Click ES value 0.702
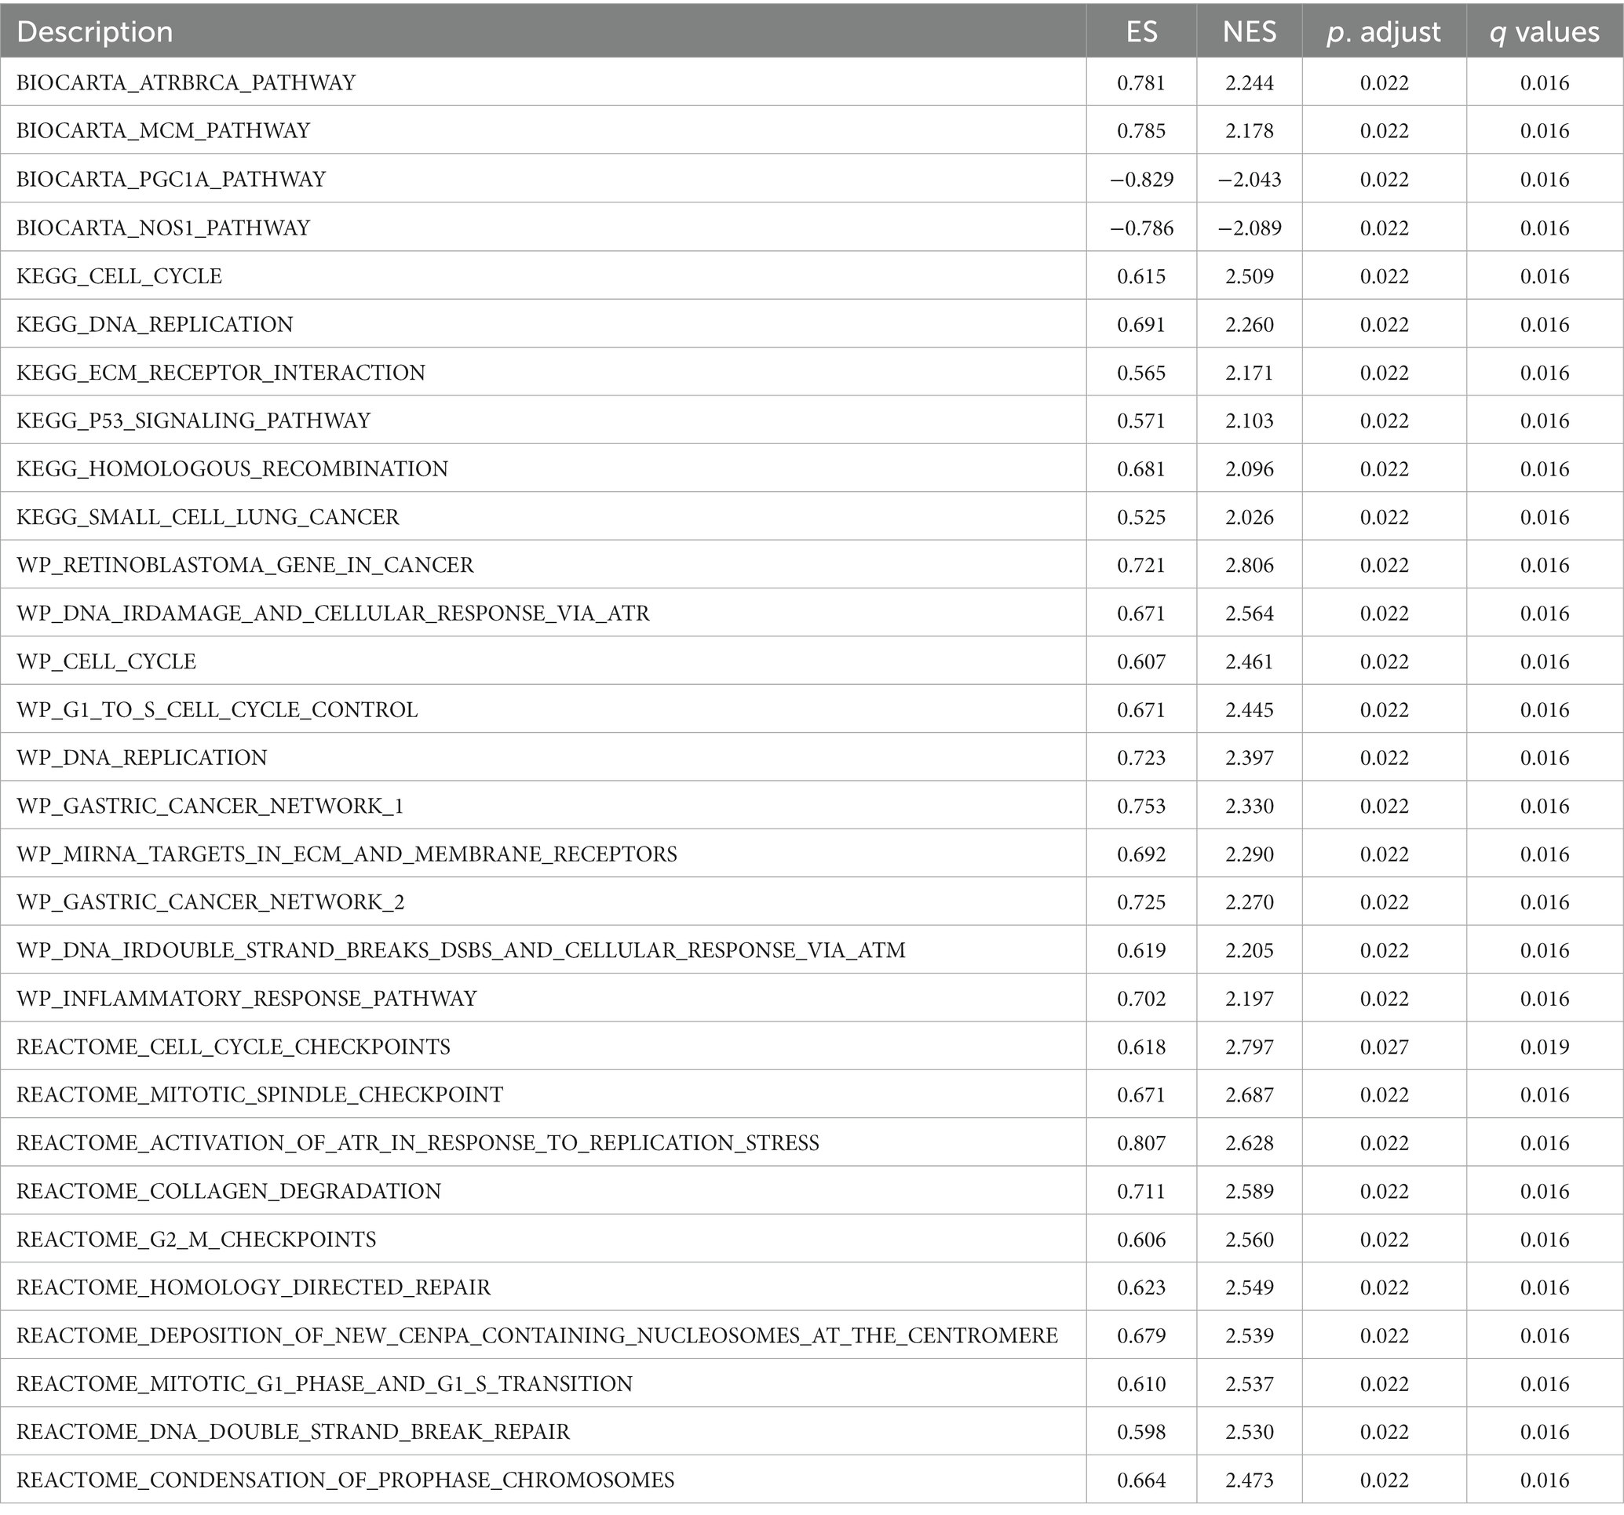1624x1515 pixels. [x=1141, y=999]
